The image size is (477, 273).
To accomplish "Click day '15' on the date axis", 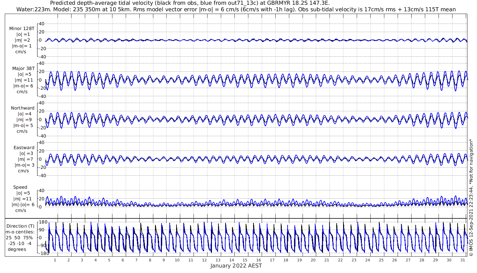I will pyautogui.click(x=245, y=260).
